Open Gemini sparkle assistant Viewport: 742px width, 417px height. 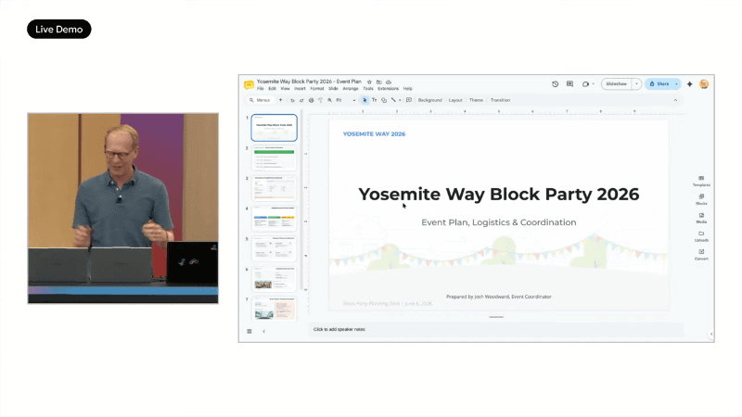coord(689,84)
